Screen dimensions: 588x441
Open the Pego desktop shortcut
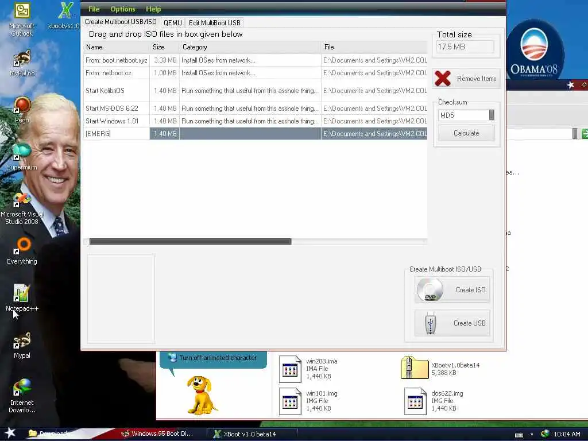coord(22,110)
